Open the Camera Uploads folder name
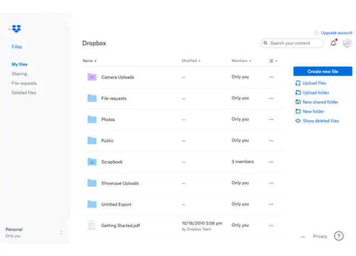Image resolution: width=356 pixels, height=256 pixels. 117,77
